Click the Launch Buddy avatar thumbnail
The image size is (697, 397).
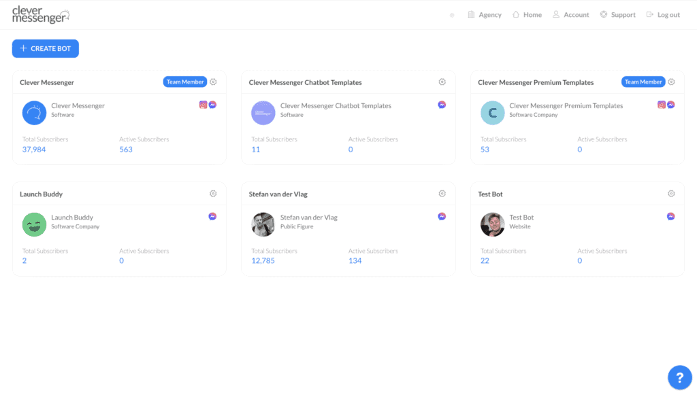pyautogui.click(x=34, y=224)
